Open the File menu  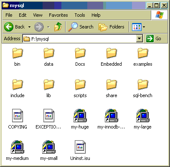(x=9, y=15)
